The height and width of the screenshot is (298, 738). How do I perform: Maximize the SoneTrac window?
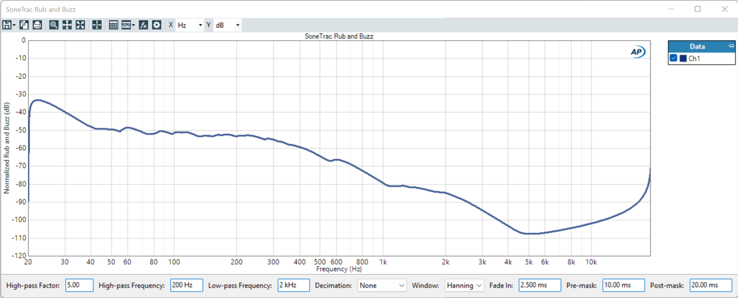tap(698, 9)
